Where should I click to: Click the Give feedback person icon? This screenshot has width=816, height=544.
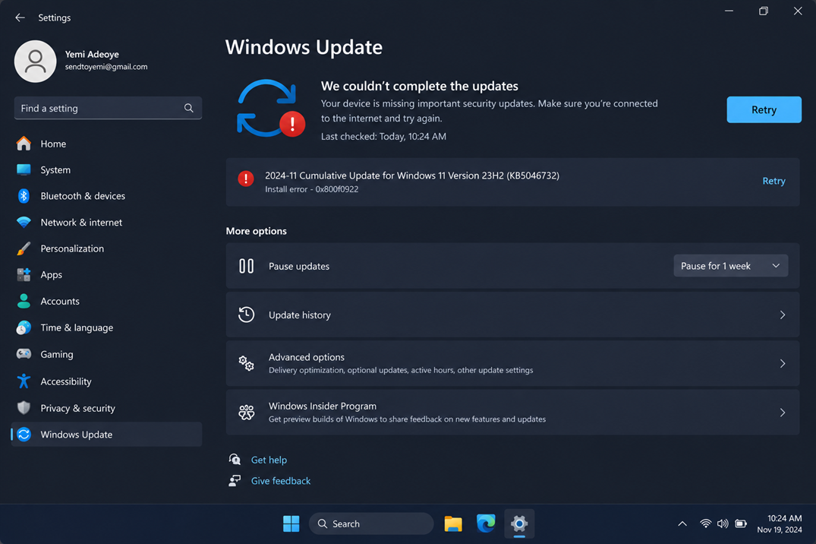[235, 480]
